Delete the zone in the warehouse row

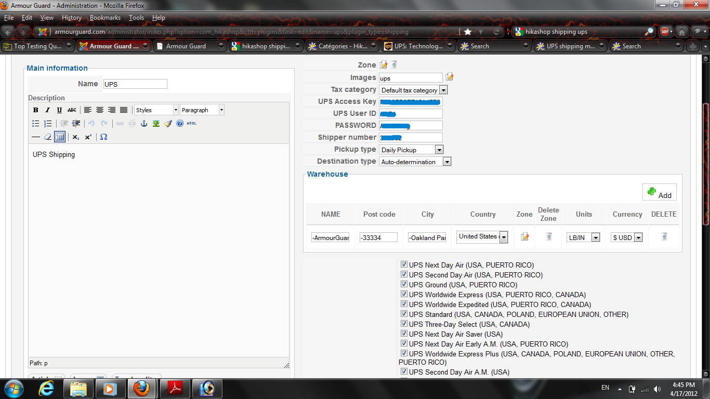pos(548,237)
